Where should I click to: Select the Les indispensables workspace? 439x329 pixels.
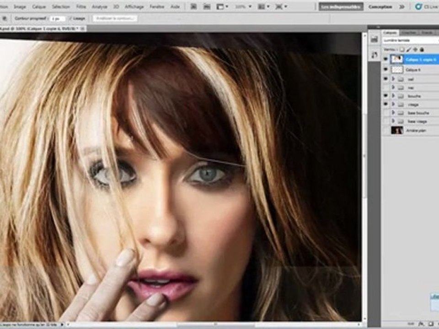pyautogui.click(x=341, y=7)
